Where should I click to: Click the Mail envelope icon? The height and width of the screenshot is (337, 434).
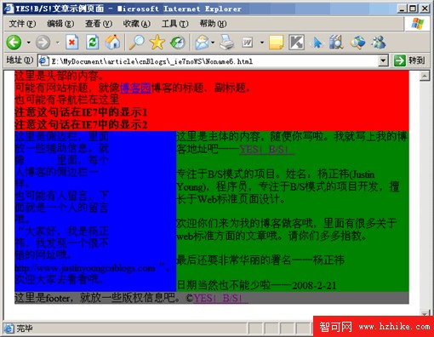coord(202,43)
